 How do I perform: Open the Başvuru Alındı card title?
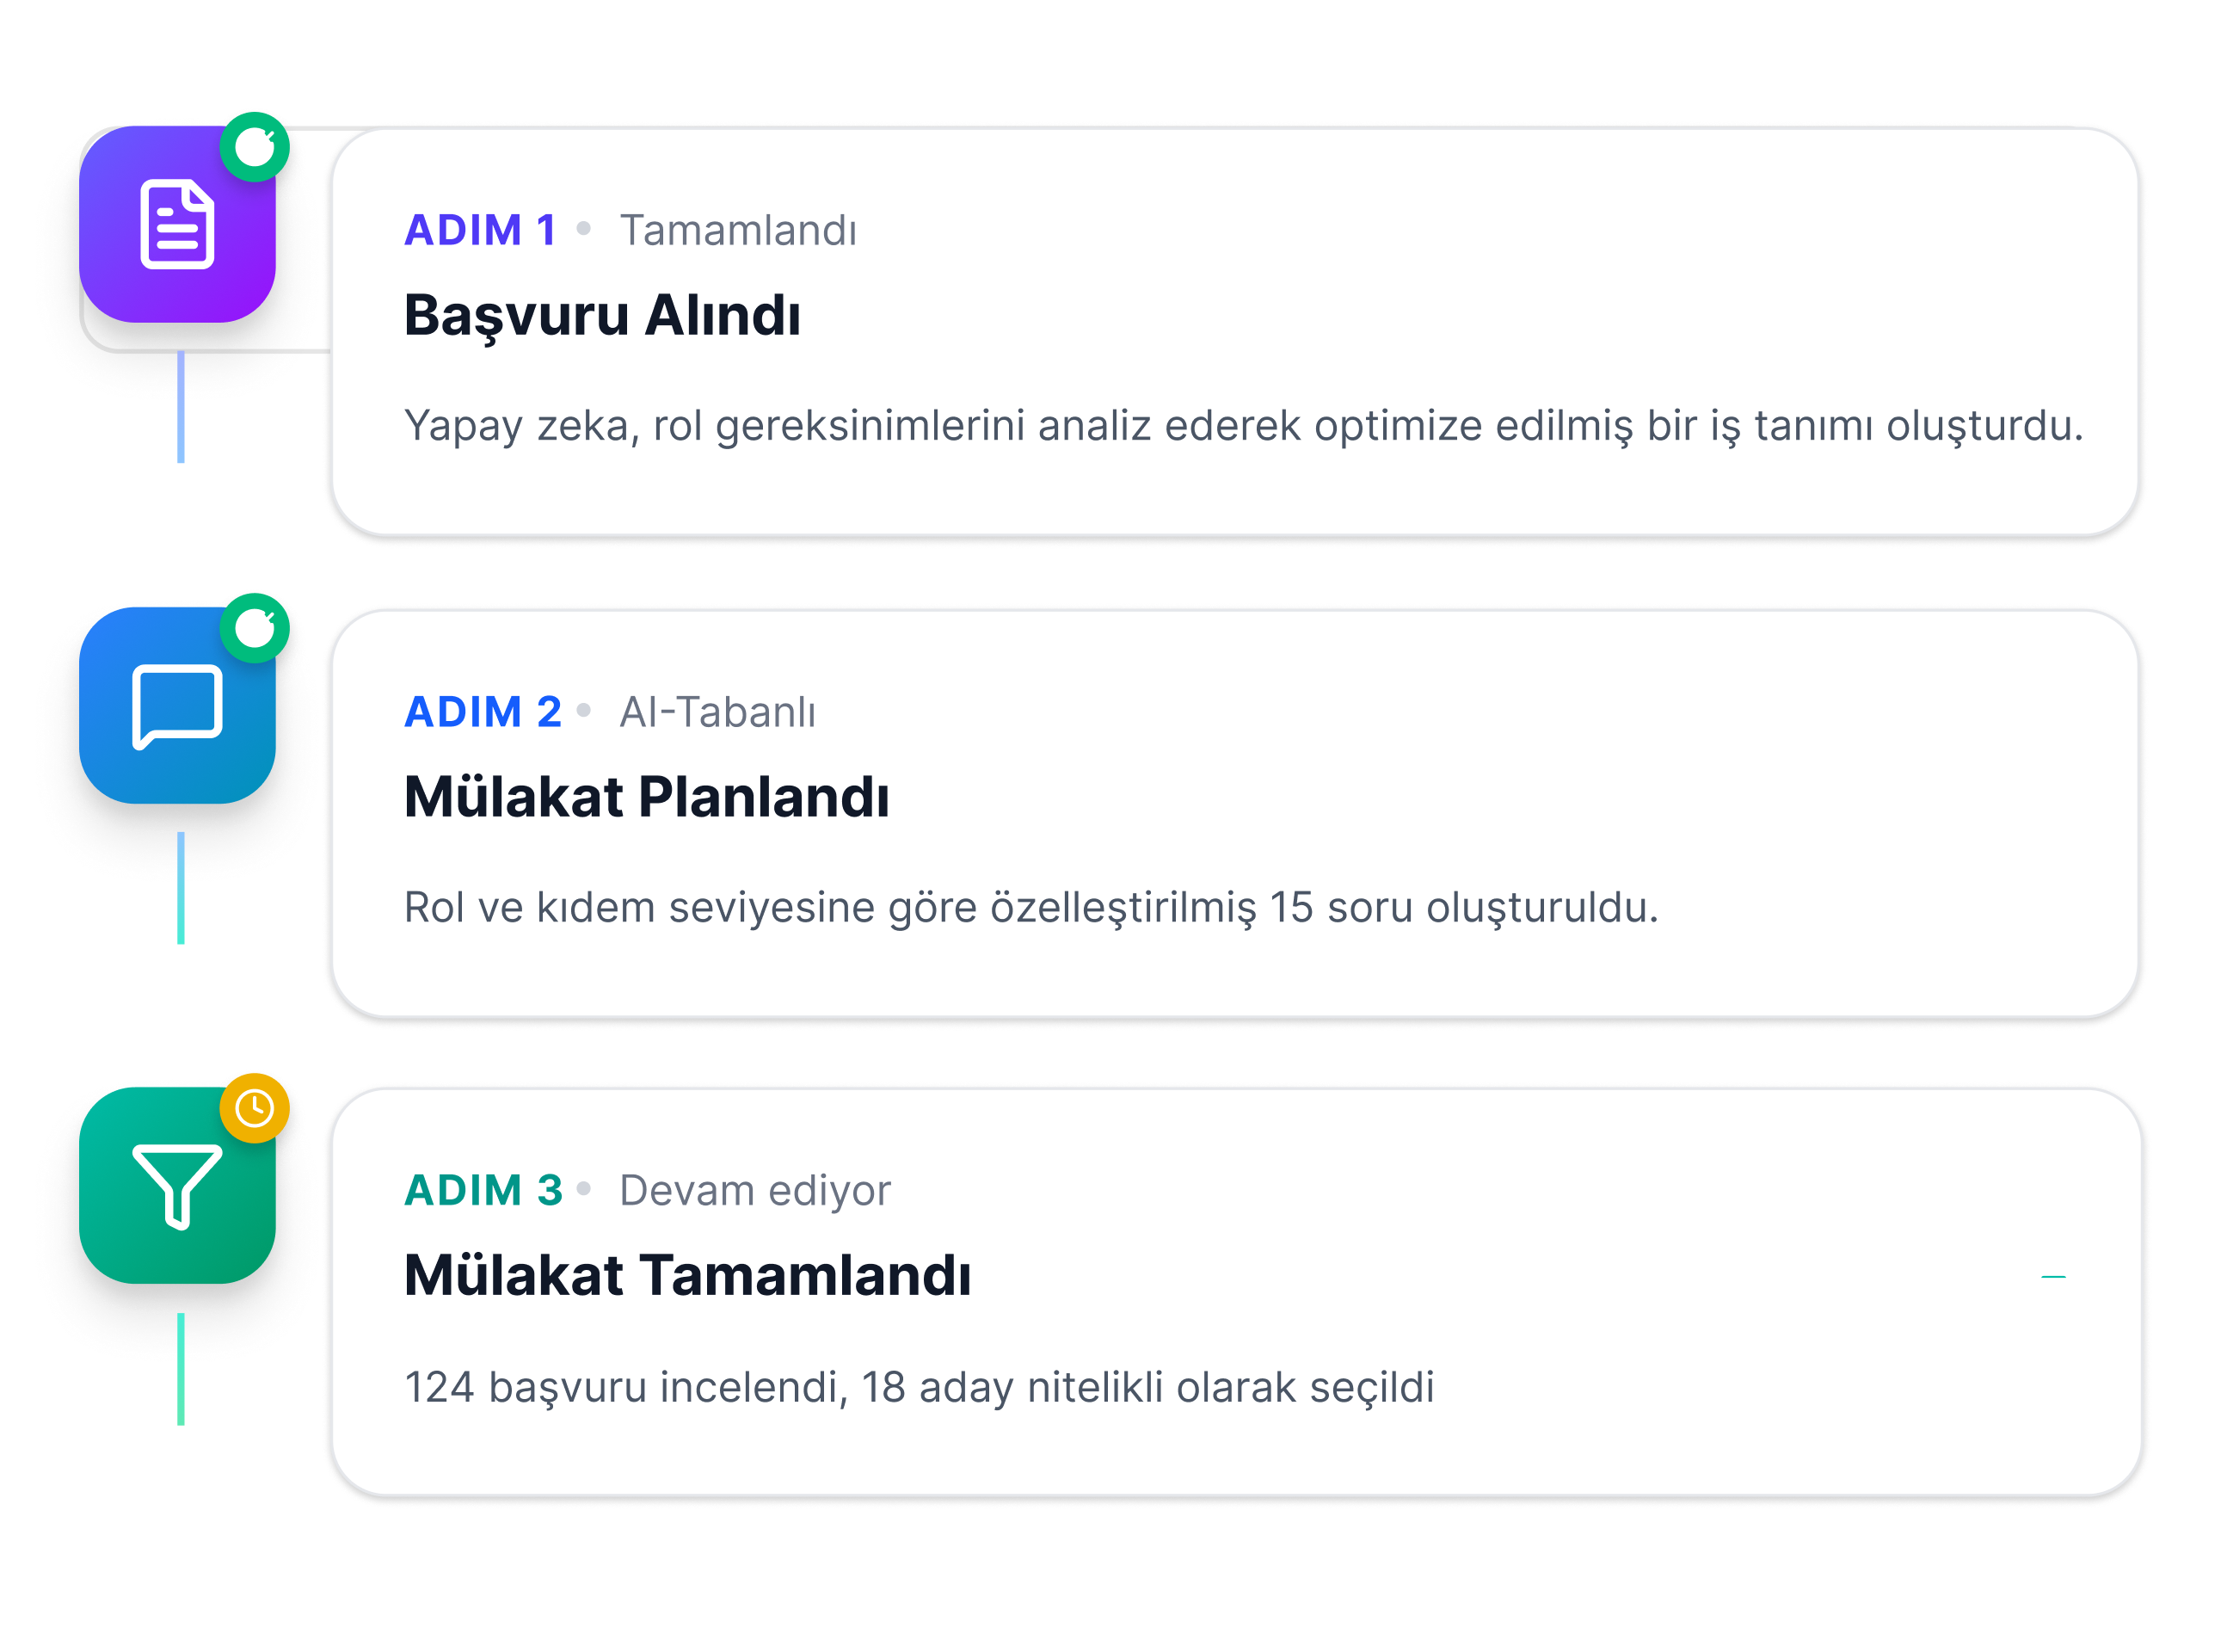click(602, 316)
